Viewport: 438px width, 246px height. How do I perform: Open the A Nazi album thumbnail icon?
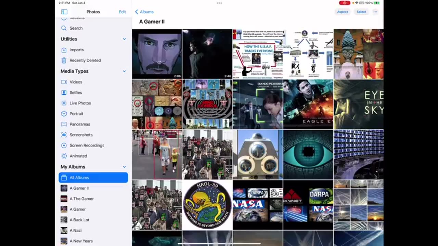(64, 230)
